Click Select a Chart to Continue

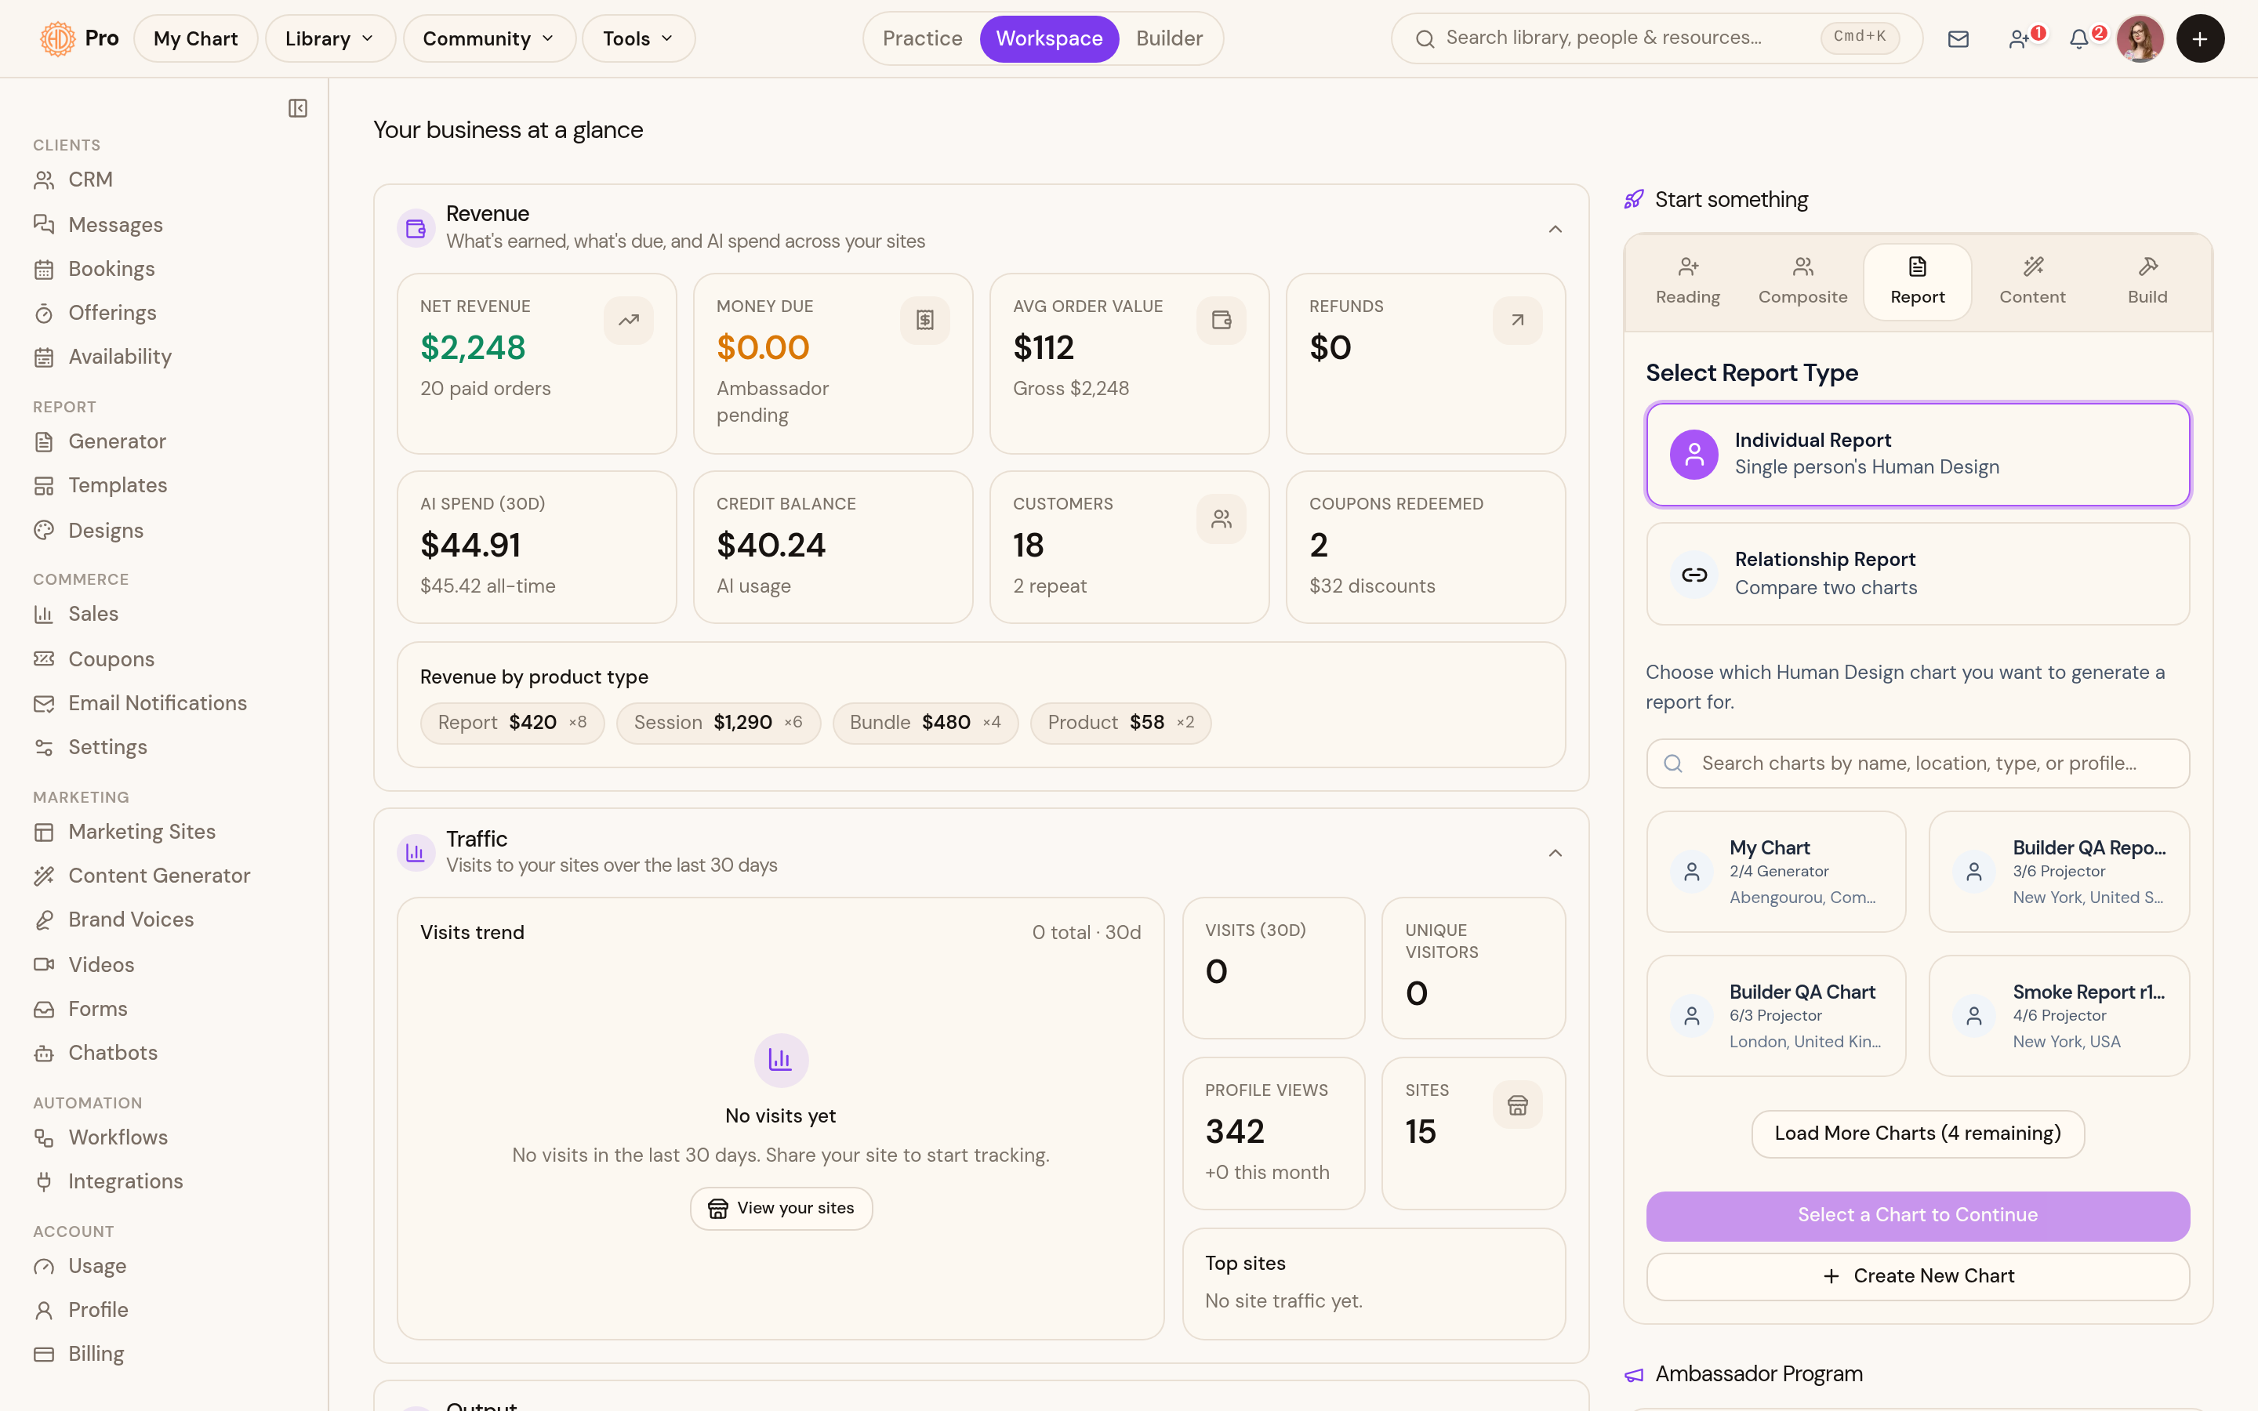tap(1918, 1215)
